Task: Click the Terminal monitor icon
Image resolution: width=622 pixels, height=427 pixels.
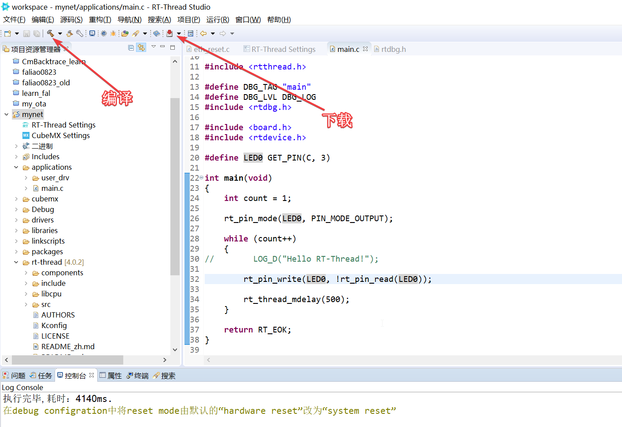Action: tap(92, 33)
